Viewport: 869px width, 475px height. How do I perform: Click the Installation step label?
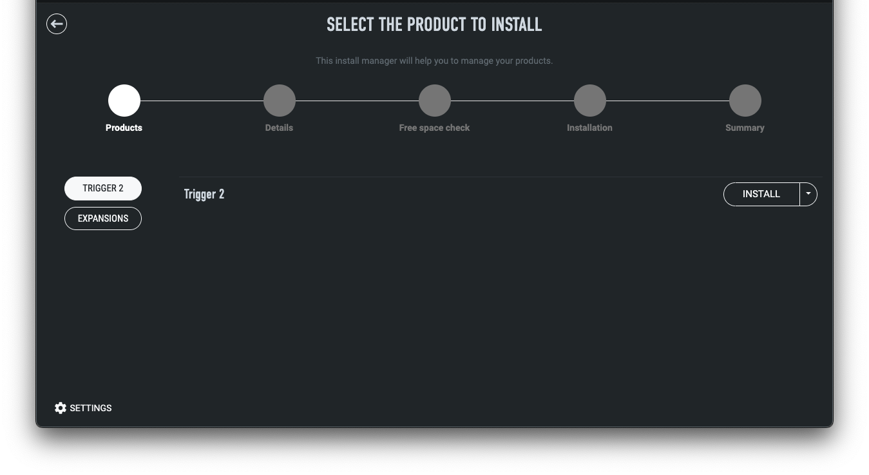click(589, 128)
